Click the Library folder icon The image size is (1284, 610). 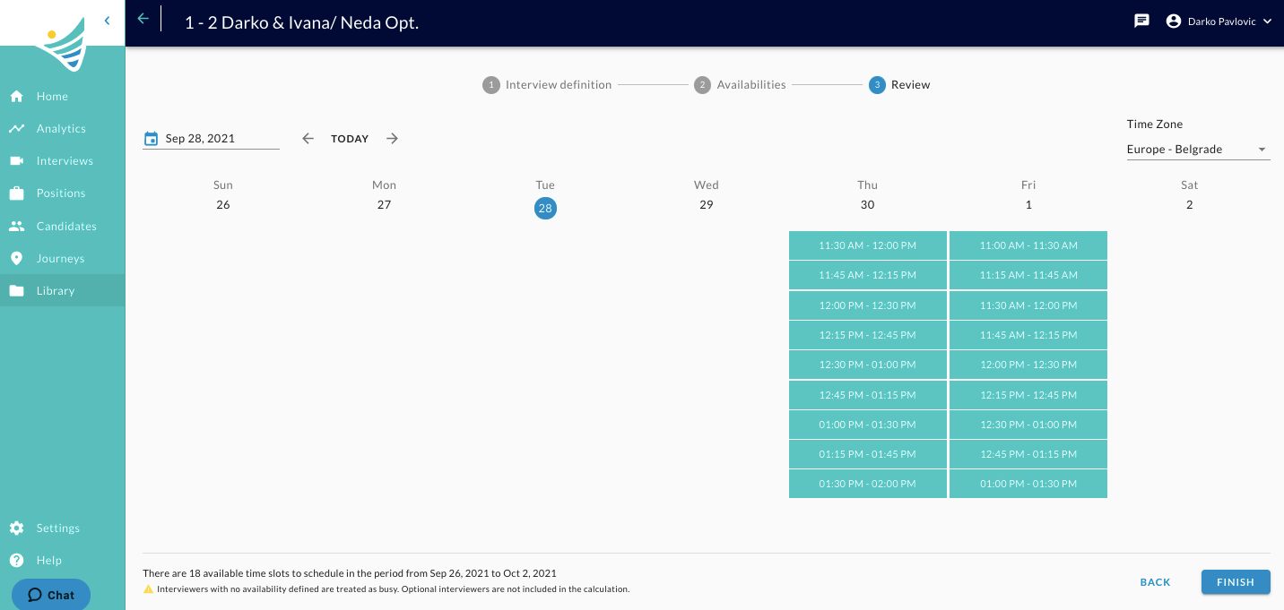(x=16, y=290)
